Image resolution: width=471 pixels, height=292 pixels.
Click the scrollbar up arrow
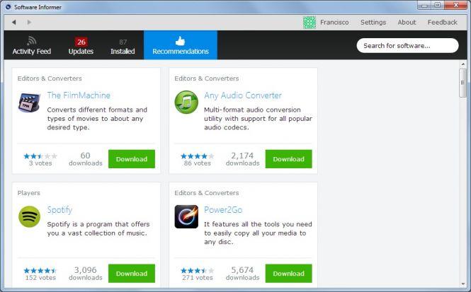(x=463, y=64)
